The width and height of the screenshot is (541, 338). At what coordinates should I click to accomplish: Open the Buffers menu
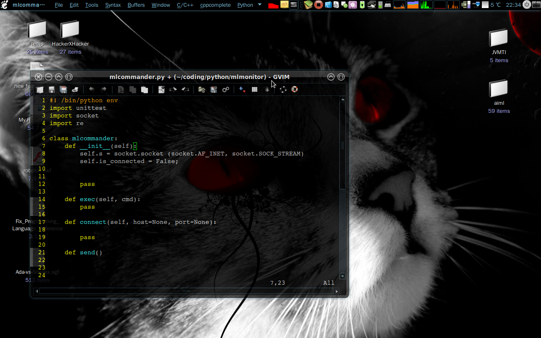[136, 5]
